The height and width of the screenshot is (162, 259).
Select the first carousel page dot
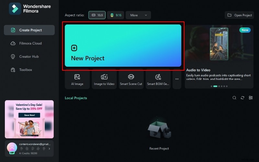tap(212, 87)
